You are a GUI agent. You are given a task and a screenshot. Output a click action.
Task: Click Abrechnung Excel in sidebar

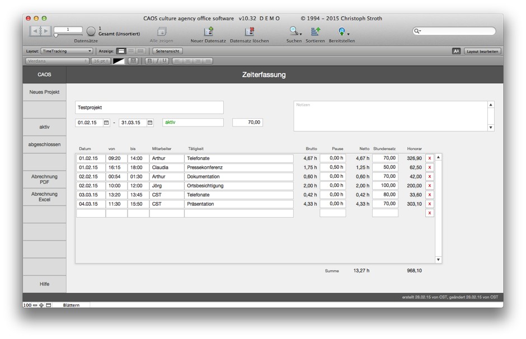pos(44,197)
